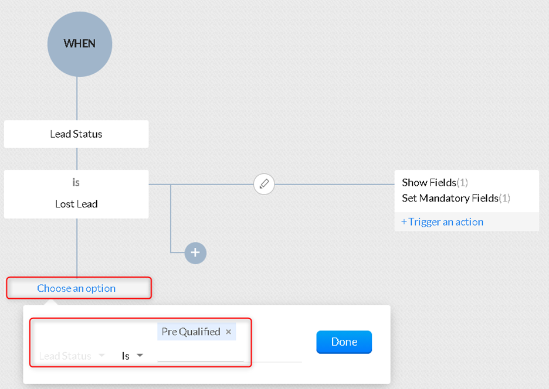Open the Is comparison operator dropdown

click(131, 356)
